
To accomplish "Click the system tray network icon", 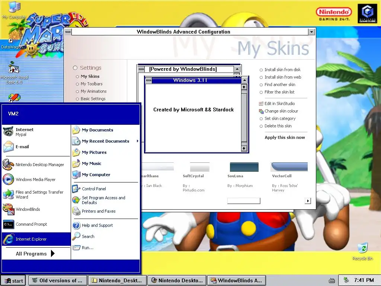I will tap(346, 280).
